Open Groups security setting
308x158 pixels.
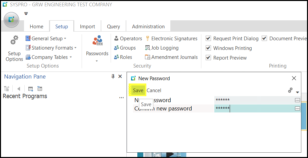(125, 48)
